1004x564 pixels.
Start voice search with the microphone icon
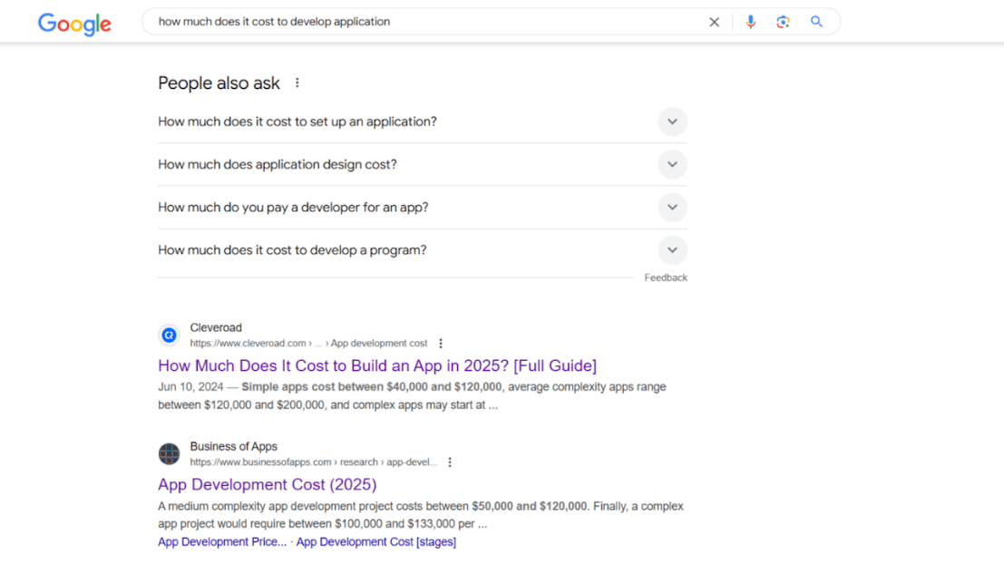click(x=750, y=22)
